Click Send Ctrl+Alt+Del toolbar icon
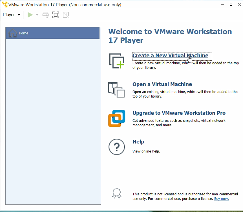 point(46,15)
